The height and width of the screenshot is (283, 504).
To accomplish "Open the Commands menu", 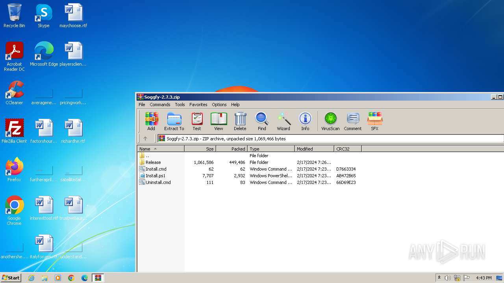I will pyautogui.click(x=160, y=105).
